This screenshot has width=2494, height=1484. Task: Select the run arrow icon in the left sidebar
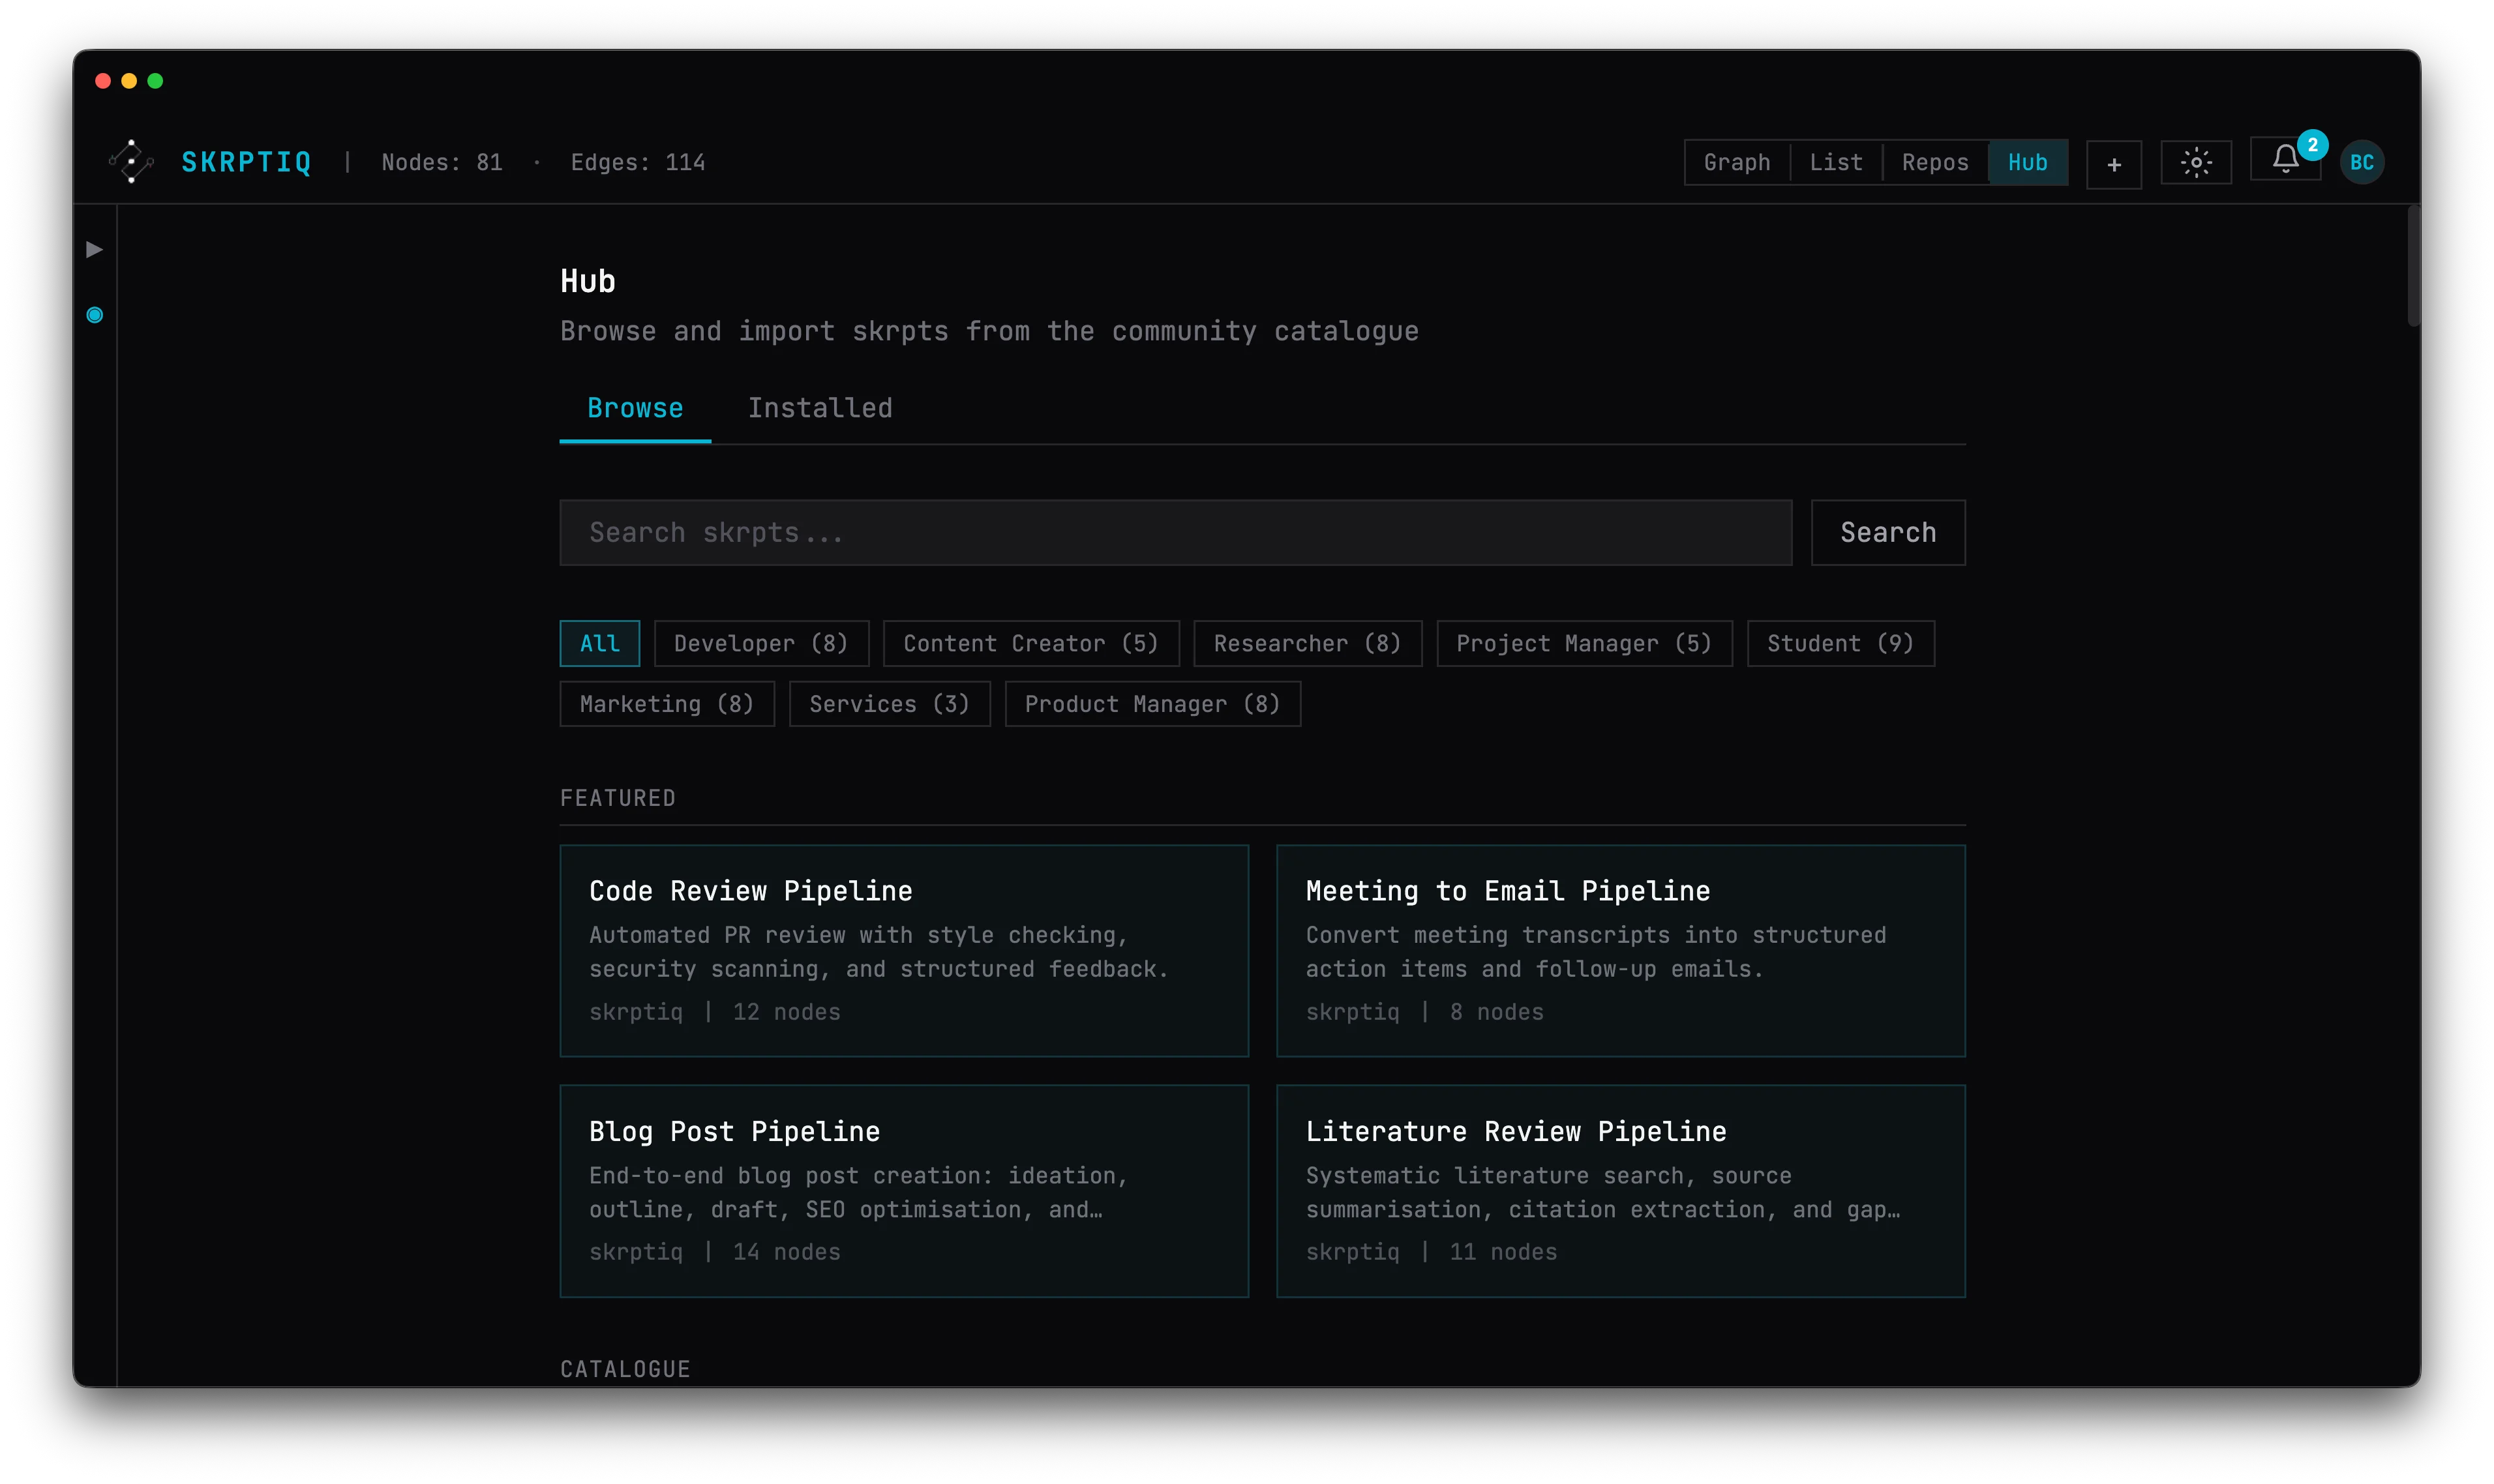pos(95,250)
